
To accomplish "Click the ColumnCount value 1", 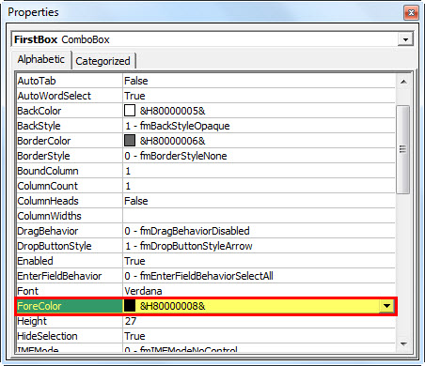I will [x=128, y=186].
